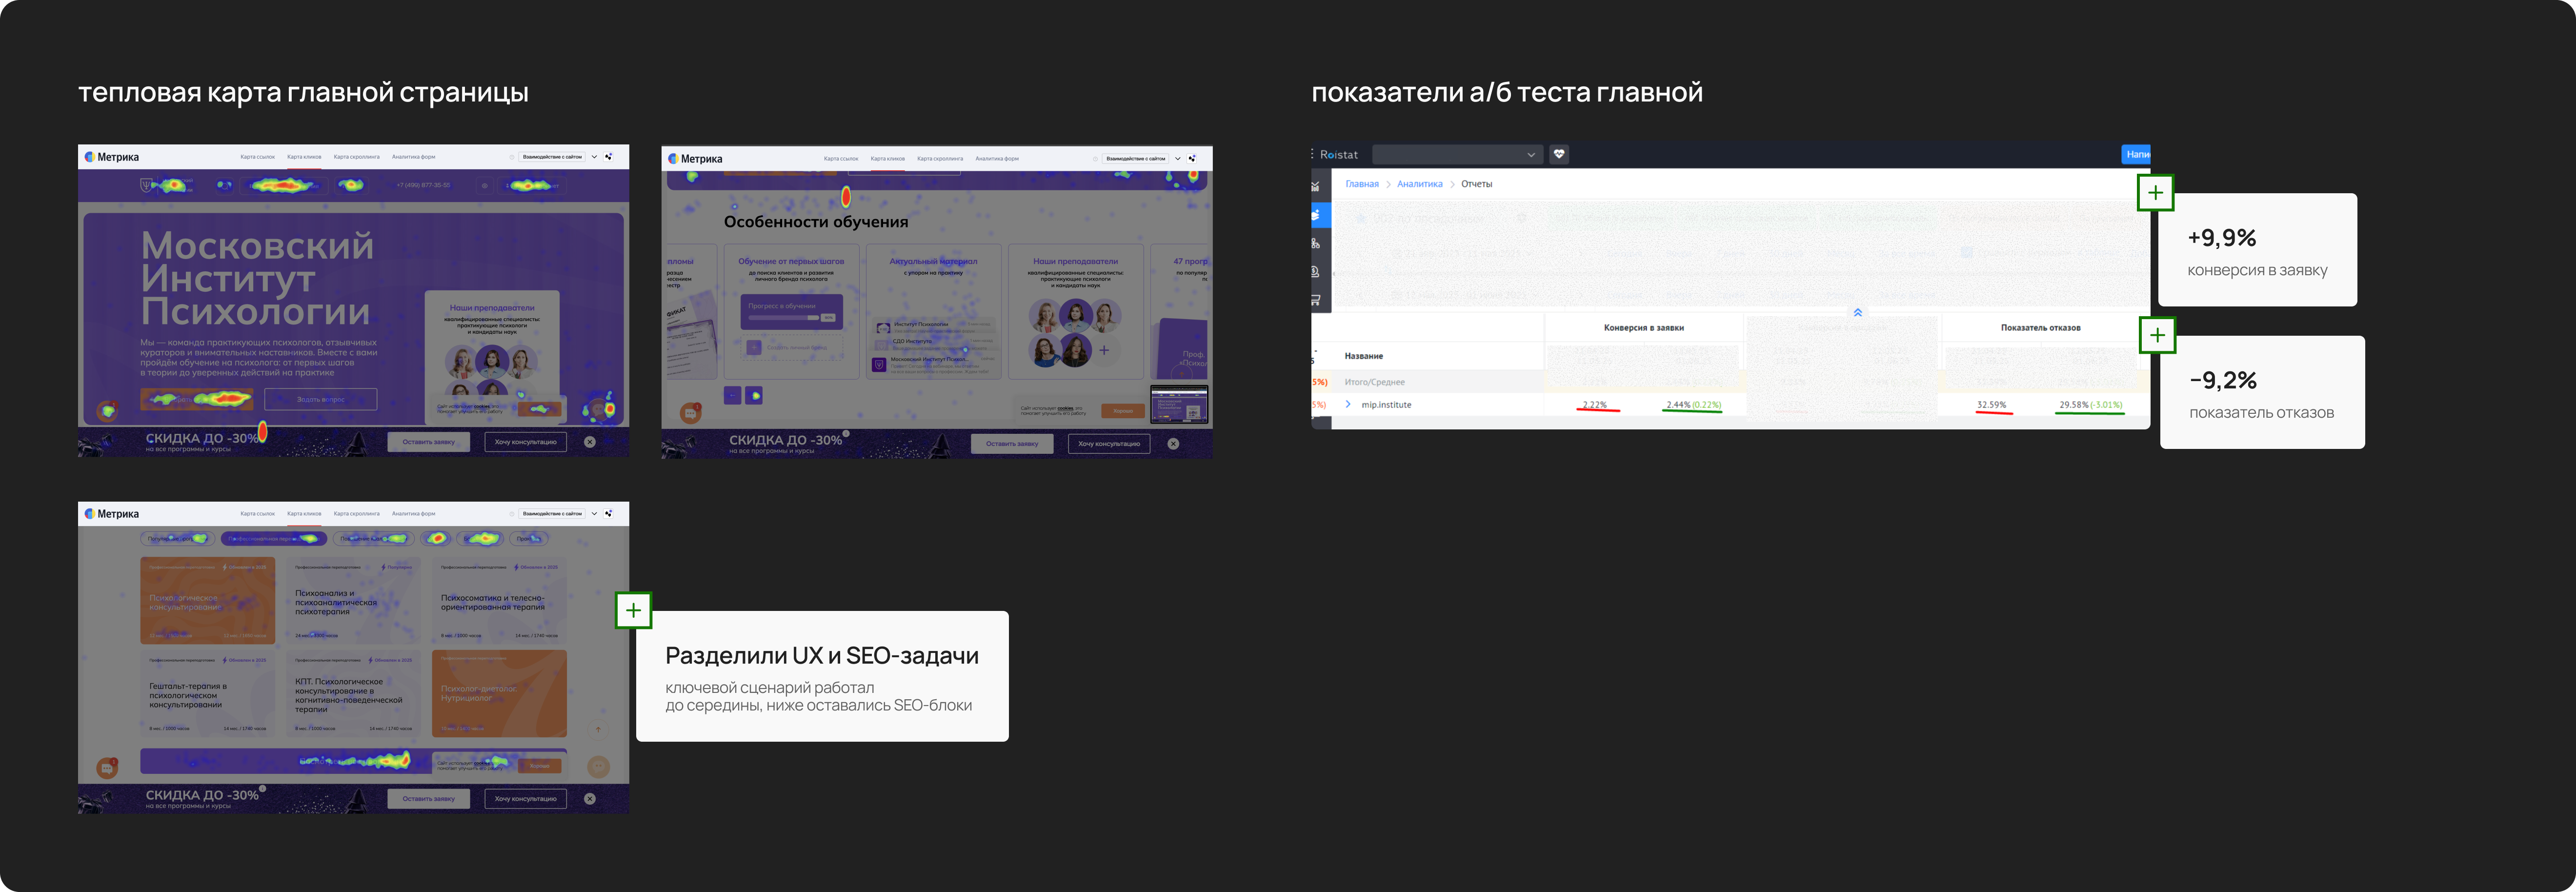This screenshot has width=2576, height=892.
Task: Click the Задать вопрос button on the hero
Action: 321,399
